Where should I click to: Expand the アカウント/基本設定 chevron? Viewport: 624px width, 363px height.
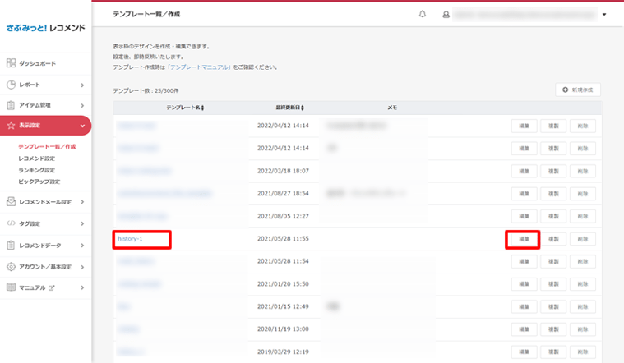coord(82,267)
